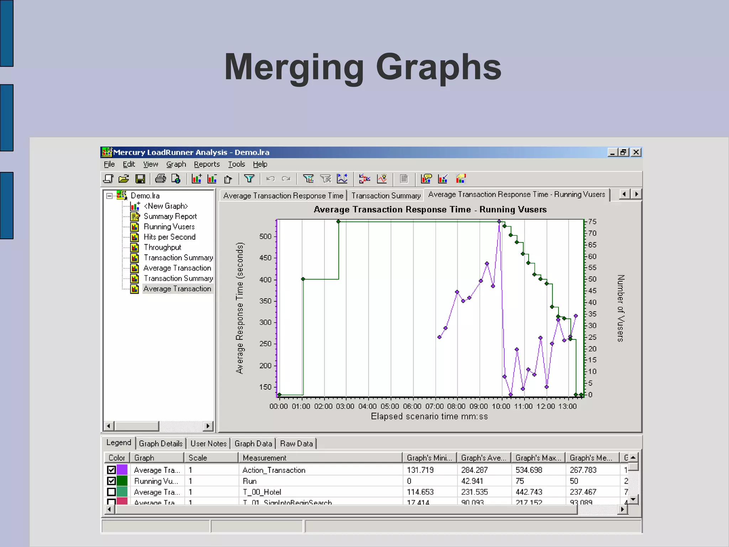The height and width of the screenshot is (547, 729).
Task: Click the Rename Graph toolbar icon
Action: 228,178
